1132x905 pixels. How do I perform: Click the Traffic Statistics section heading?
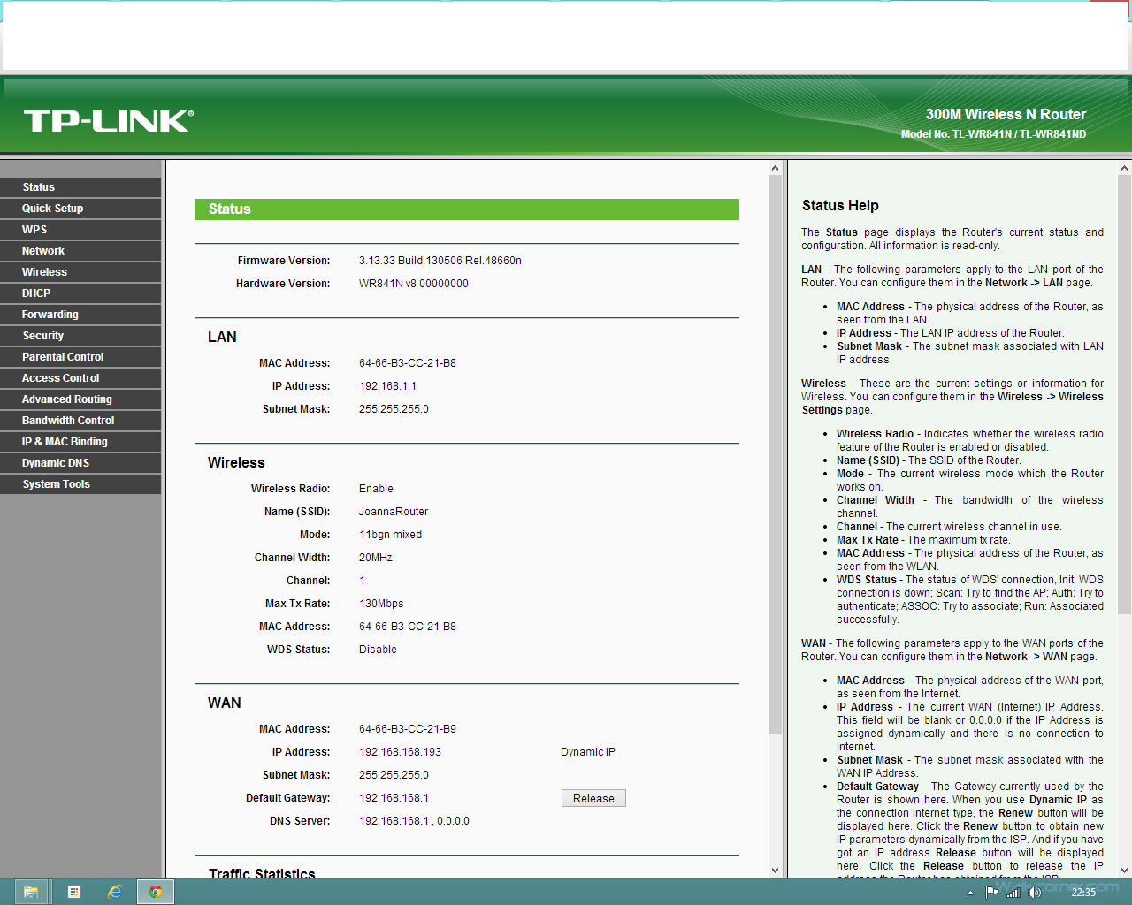(262, 873)
